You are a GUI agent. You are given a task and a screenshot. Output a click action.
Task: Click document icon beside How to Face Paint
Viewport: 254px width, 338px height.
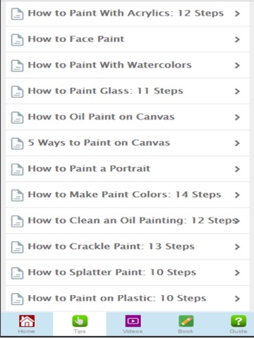(x=17, y=39)
